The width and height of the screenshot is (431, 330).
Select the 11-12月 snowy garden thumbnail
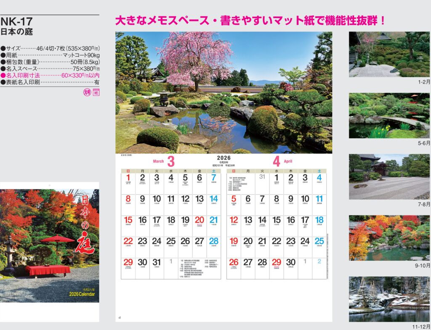coord(389,299)
